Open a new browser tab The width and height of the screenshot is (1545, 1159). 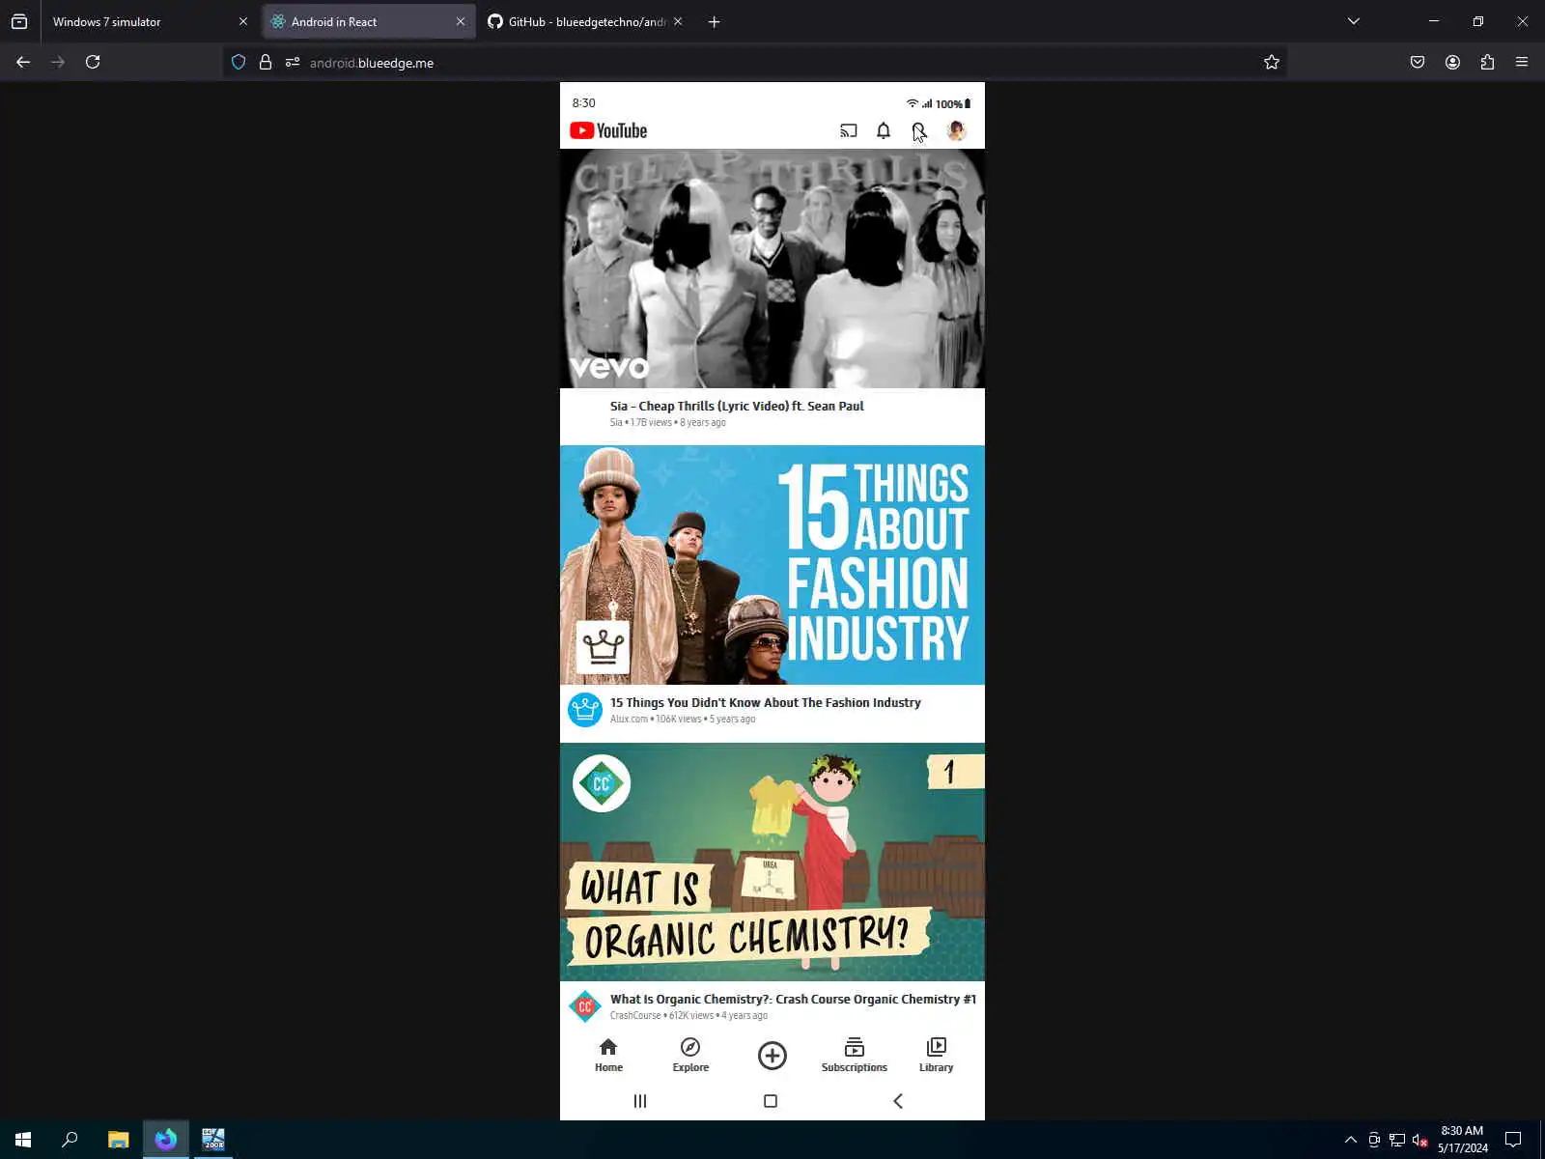pos(715,21)
